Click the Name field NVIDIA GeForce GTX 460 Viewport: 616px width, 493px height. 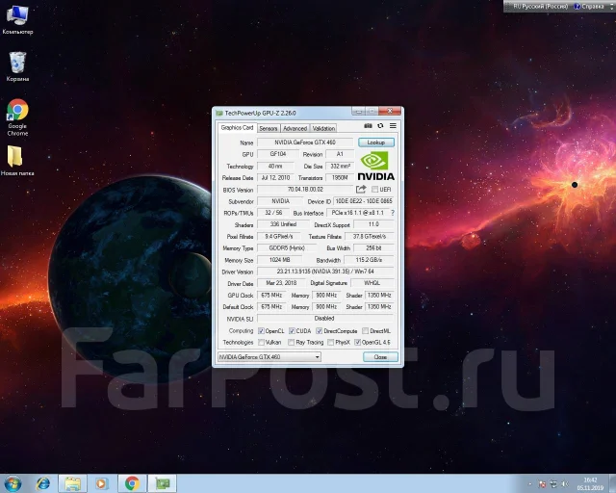(x=305, y=143)
